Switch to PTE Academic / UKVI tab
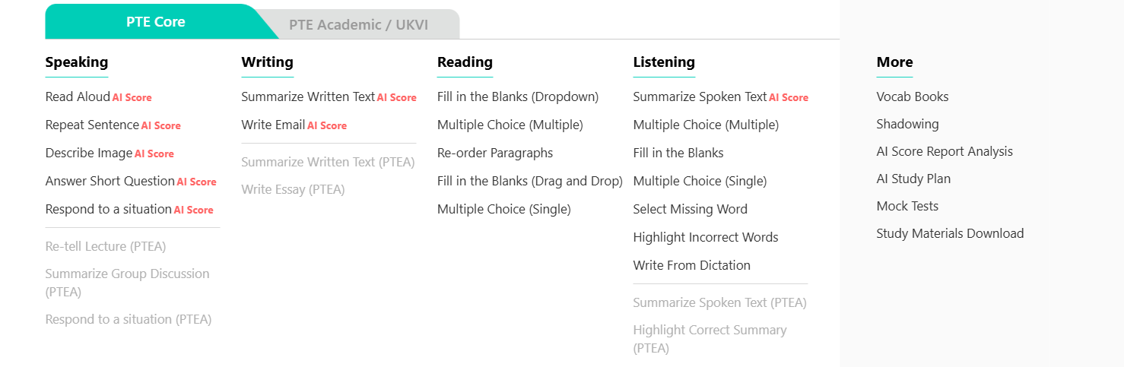 pyautogui.click(x=358, y=25)
